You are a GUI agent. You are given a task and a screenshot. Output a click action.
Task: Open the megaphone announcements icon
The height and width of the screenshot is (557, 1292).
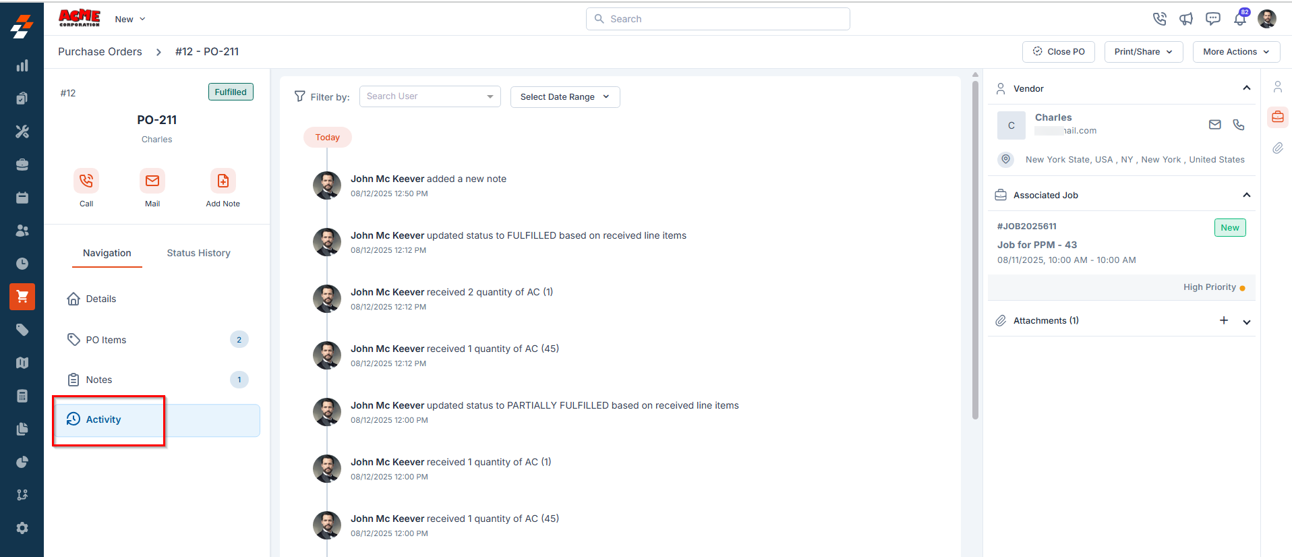pos(1186,19)
